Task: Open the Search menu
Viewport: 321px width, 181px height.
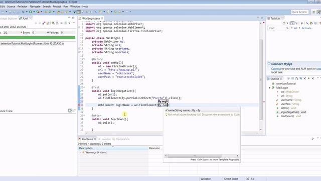Action: (47, 7)
